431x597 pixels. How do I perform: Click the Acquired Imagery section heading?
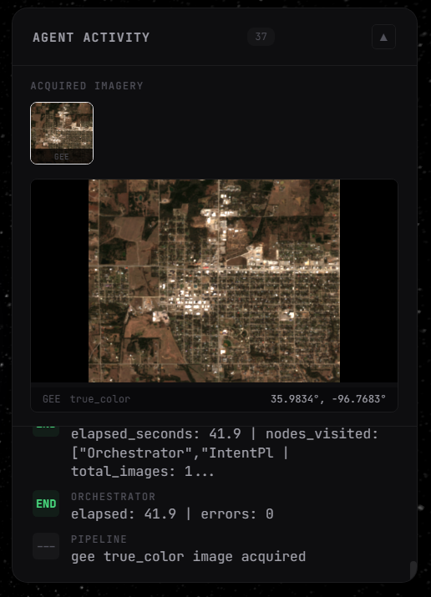[x=87, y=86]
